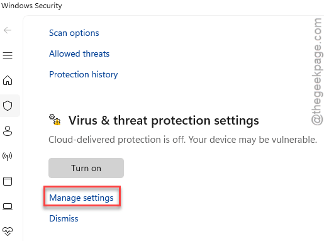Open App & browser control window icon
This screenshot has width=324, height=241.
click(x=8, y=181)
